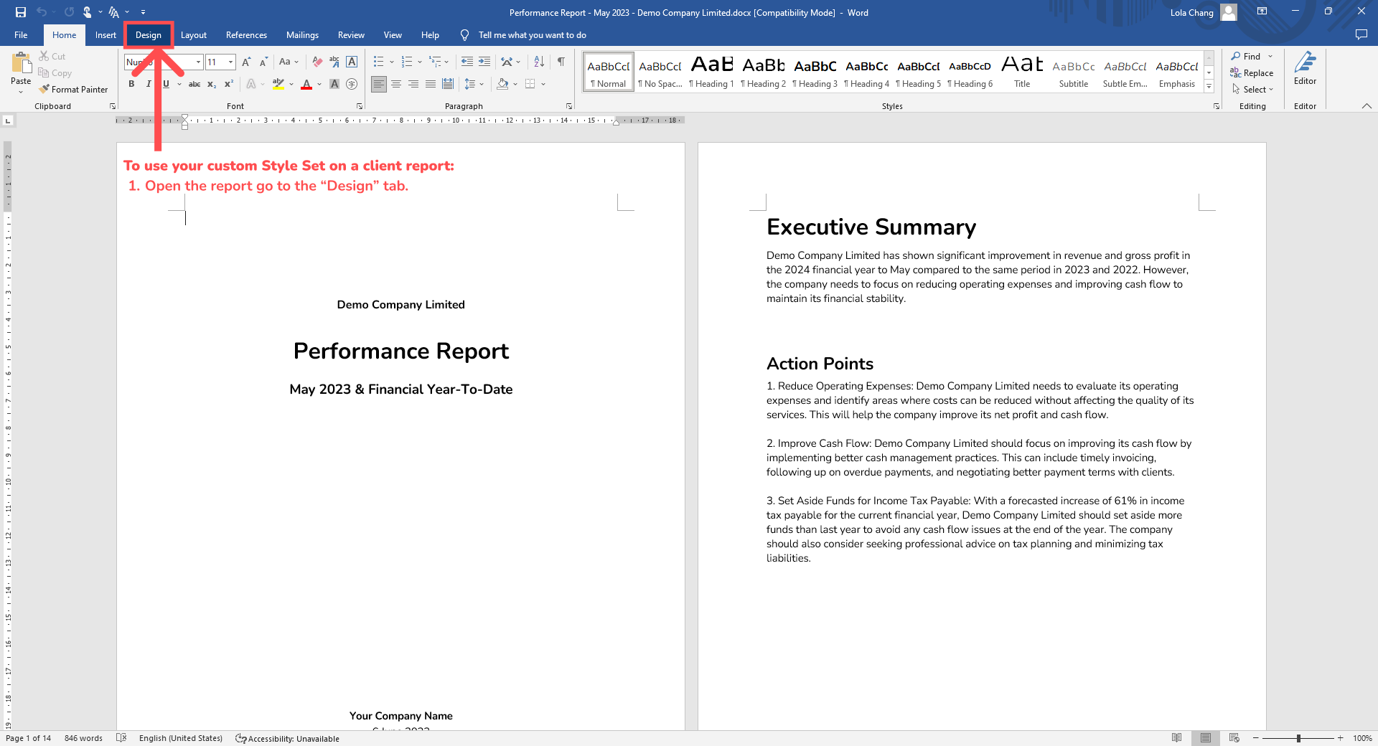
Task: Click the Sort icon in Paragraph group
Action: (539, 62)
